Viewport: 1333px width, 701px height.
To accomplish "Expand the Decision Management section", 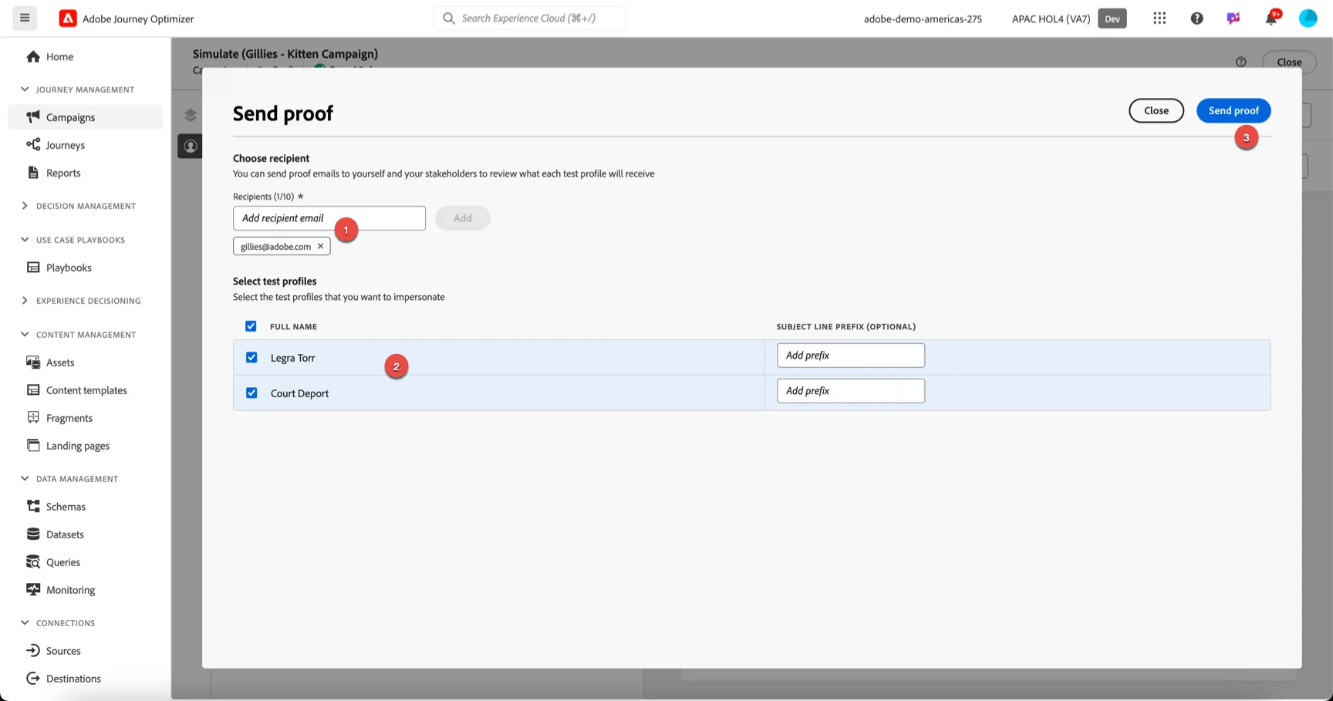I will (25, 206).
